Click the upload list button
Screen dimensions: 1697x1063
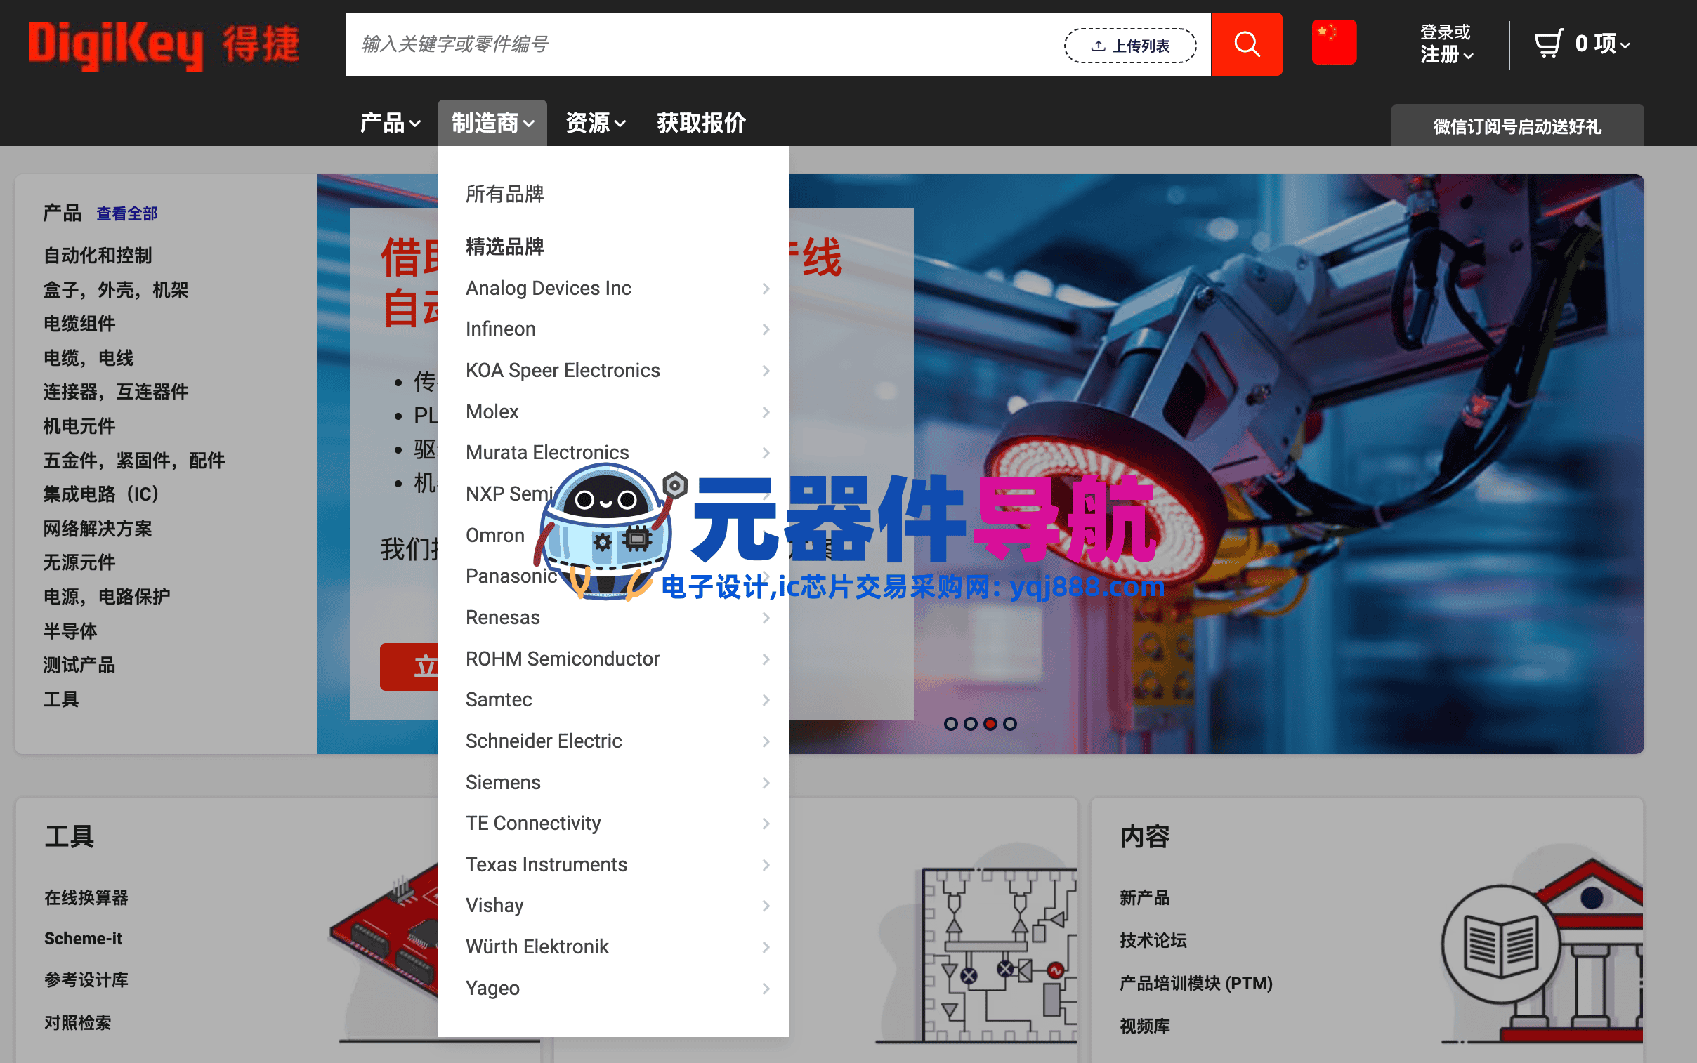(x=1129, y=46)
